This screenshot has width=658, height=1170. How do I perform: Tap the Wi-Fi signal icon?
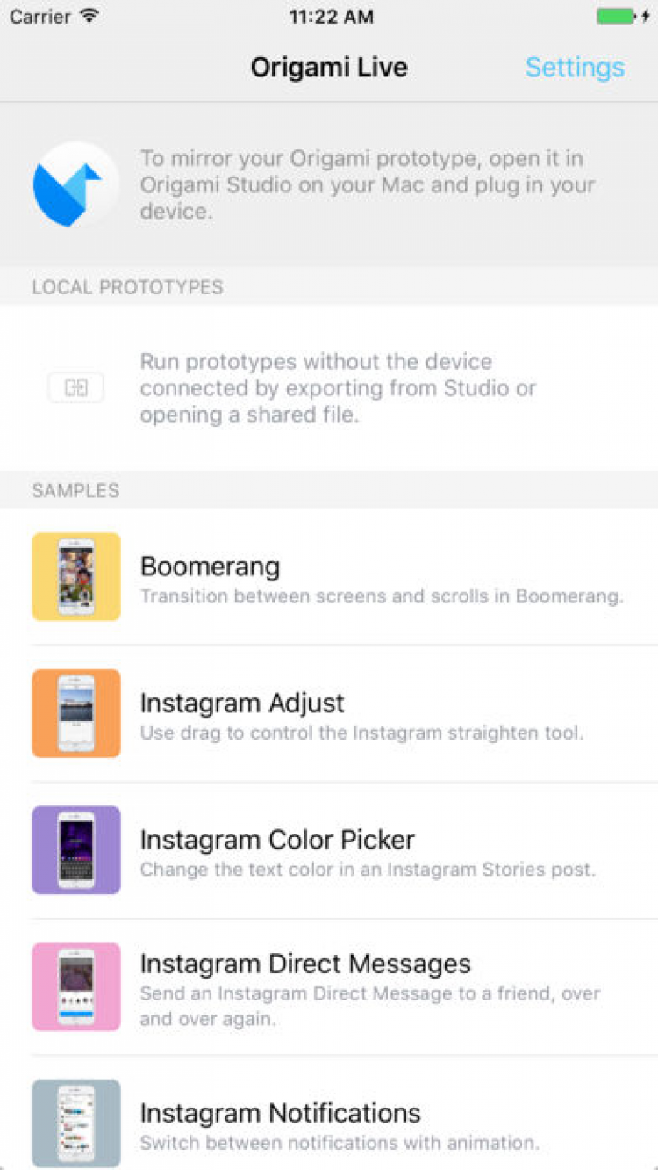[x=88, y=17]
